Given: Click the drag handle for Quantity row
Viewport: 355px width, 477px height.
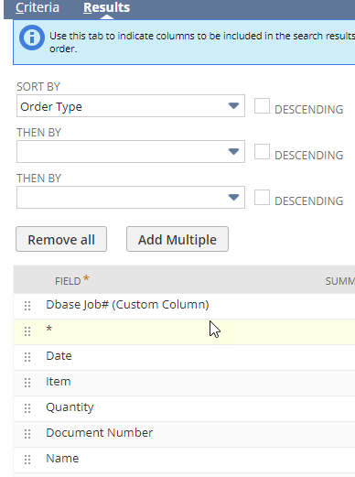Looking at the screenshot, I should [x=27, y=408].
